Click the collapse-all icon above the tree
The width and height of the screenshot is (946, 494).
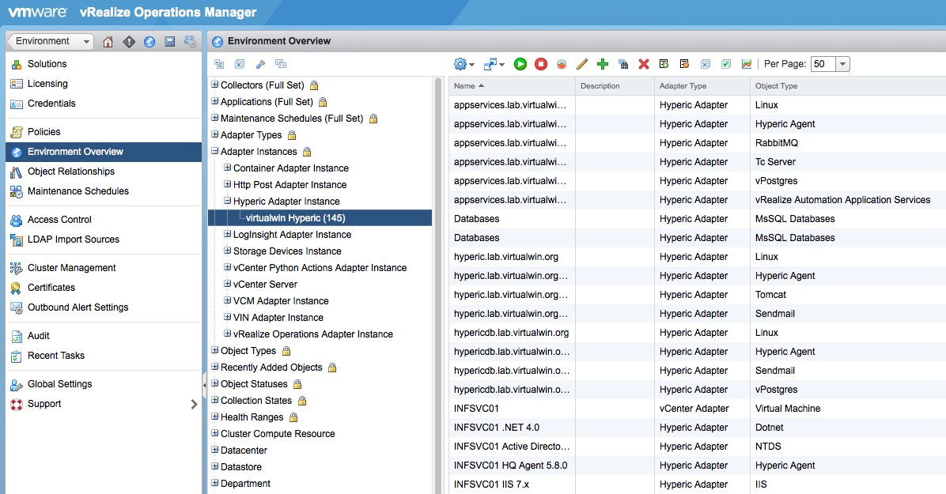point(219,64)
